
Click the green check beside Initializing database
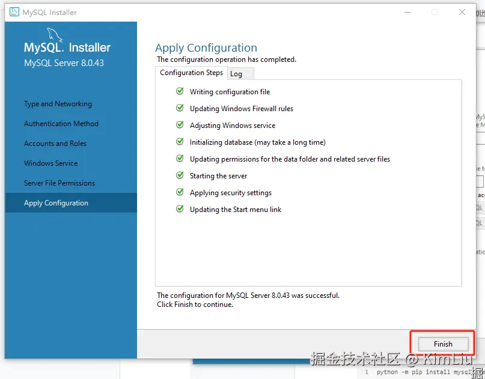click(180, 142)
